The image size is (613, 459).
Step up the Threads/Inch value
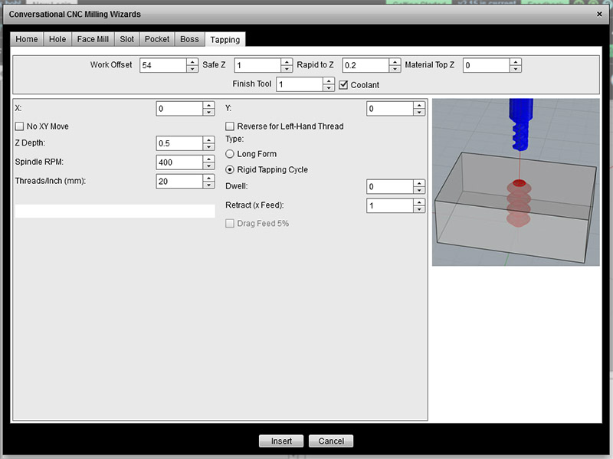(x=209, y=178)
